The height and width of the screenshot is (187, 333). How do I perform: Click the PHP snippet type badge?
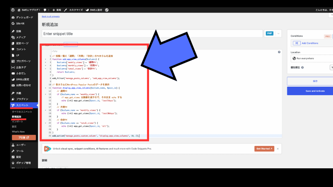269,34
